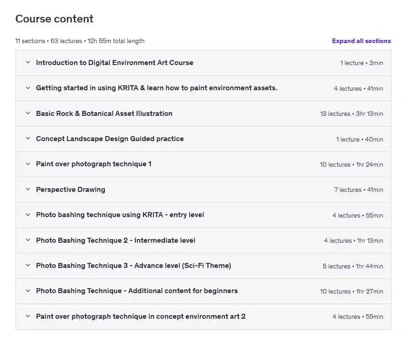405x338 pixels.
Task: Expand Additional content for beginners chevron
Action: [28, 291]
